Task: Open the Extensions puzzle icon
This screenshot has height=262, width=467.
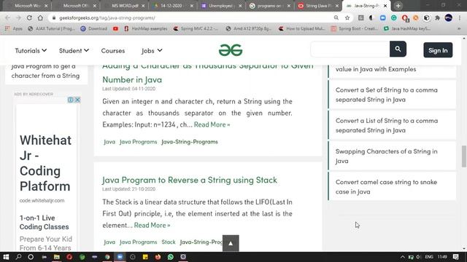Action: pos(438,17)
